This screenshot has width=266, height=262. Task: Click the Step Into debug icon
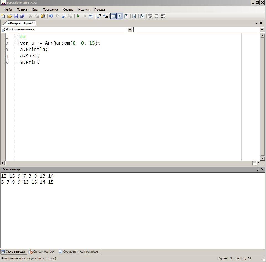tap(106, 16)
